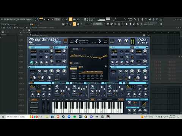Click the orange highlighted button above keyboard center
182x136 pixels.
pyautogui.click(x=93, y=99)
